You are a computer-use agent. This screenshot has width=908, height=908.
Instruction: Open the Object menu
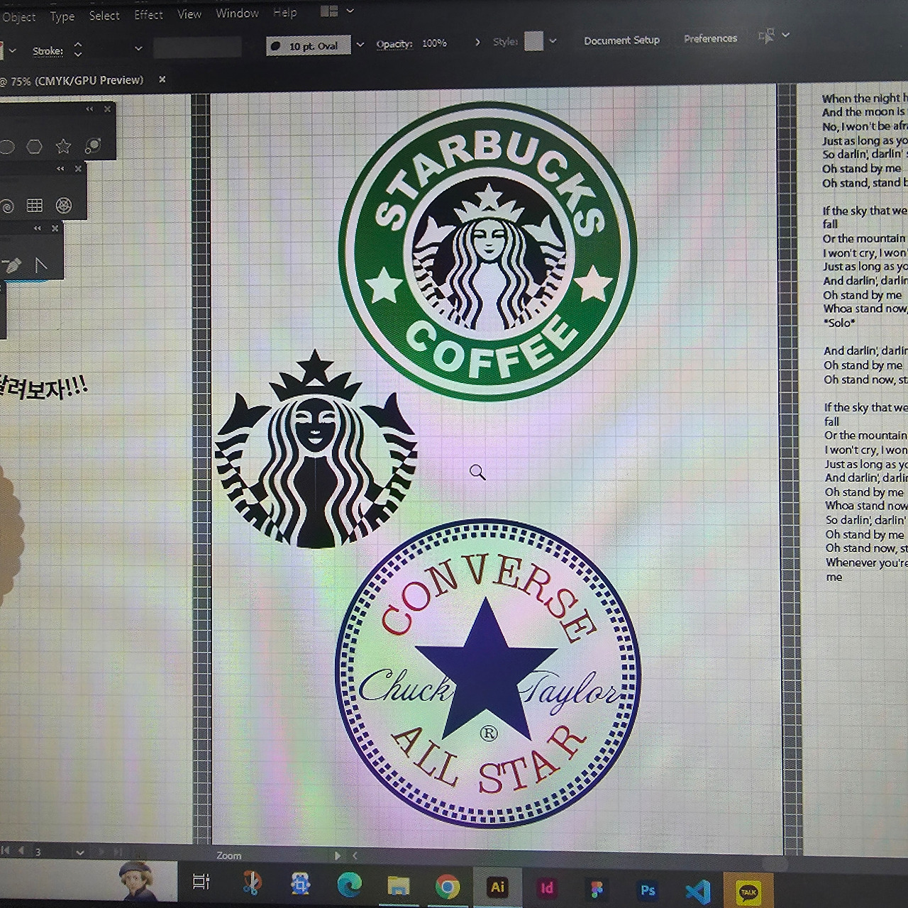(x=18, y=17)
